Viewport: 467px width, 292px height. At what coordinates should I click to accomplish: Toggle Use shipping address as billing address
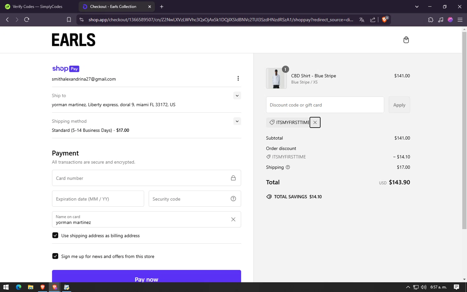click(x=55, y=235)
